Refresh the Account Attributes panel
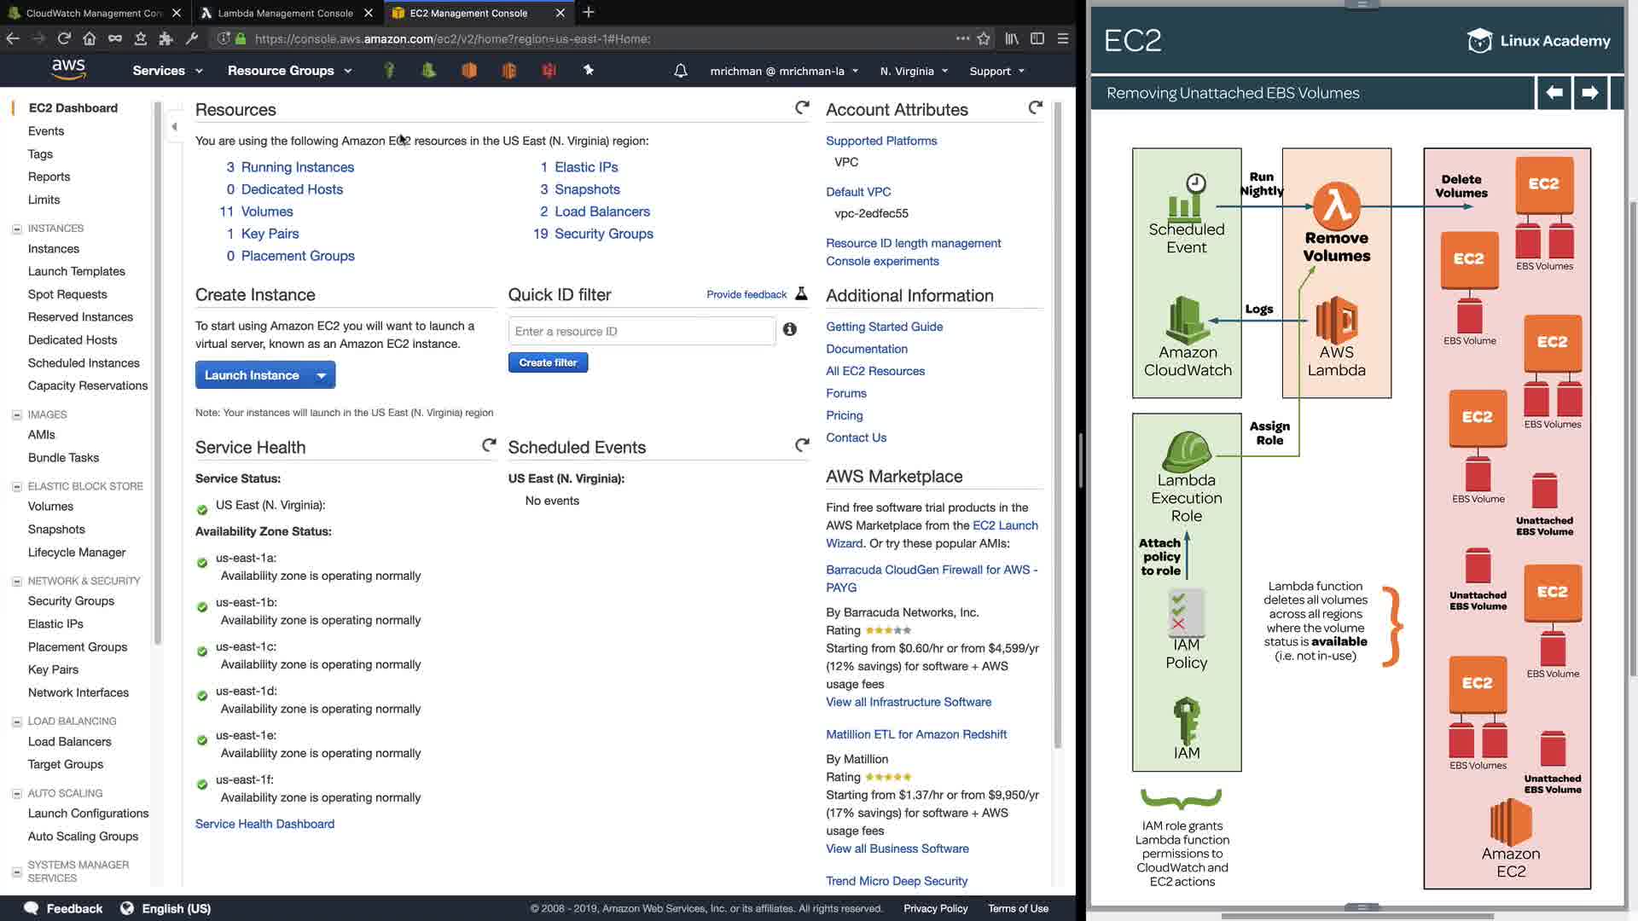The width and height of the screenshot is (1638, 921). 1035,107
